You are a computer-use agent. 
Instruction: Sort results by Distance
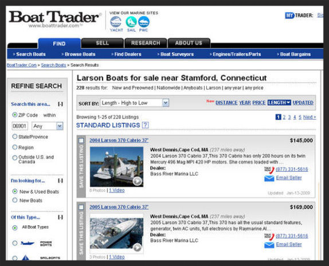pos(226,103)
